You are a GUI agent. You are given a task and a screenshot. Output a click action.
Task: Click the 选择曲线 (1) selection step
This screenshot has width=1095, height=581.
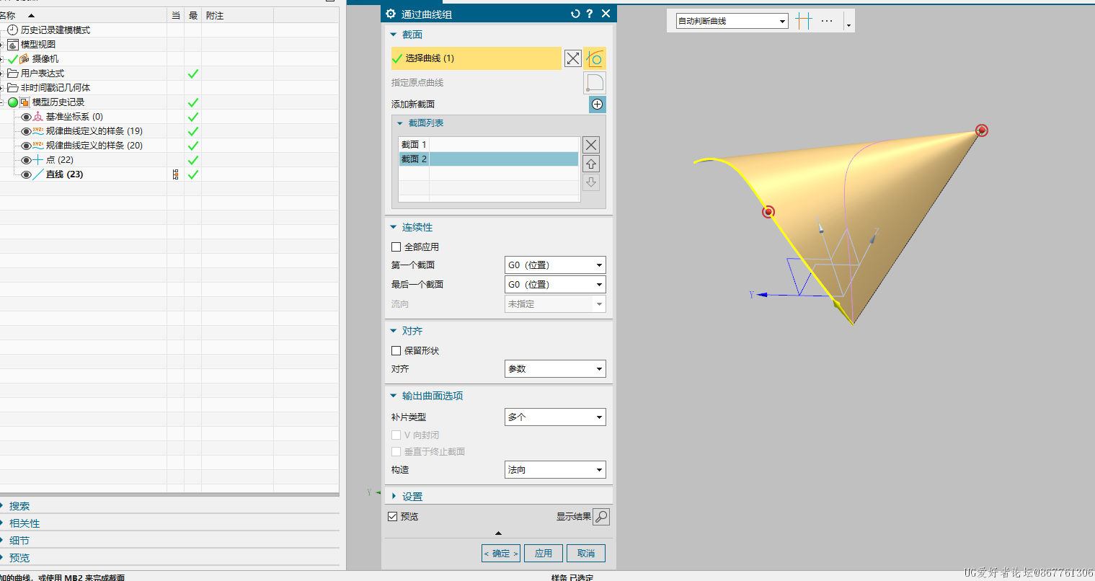pos(476,58)
